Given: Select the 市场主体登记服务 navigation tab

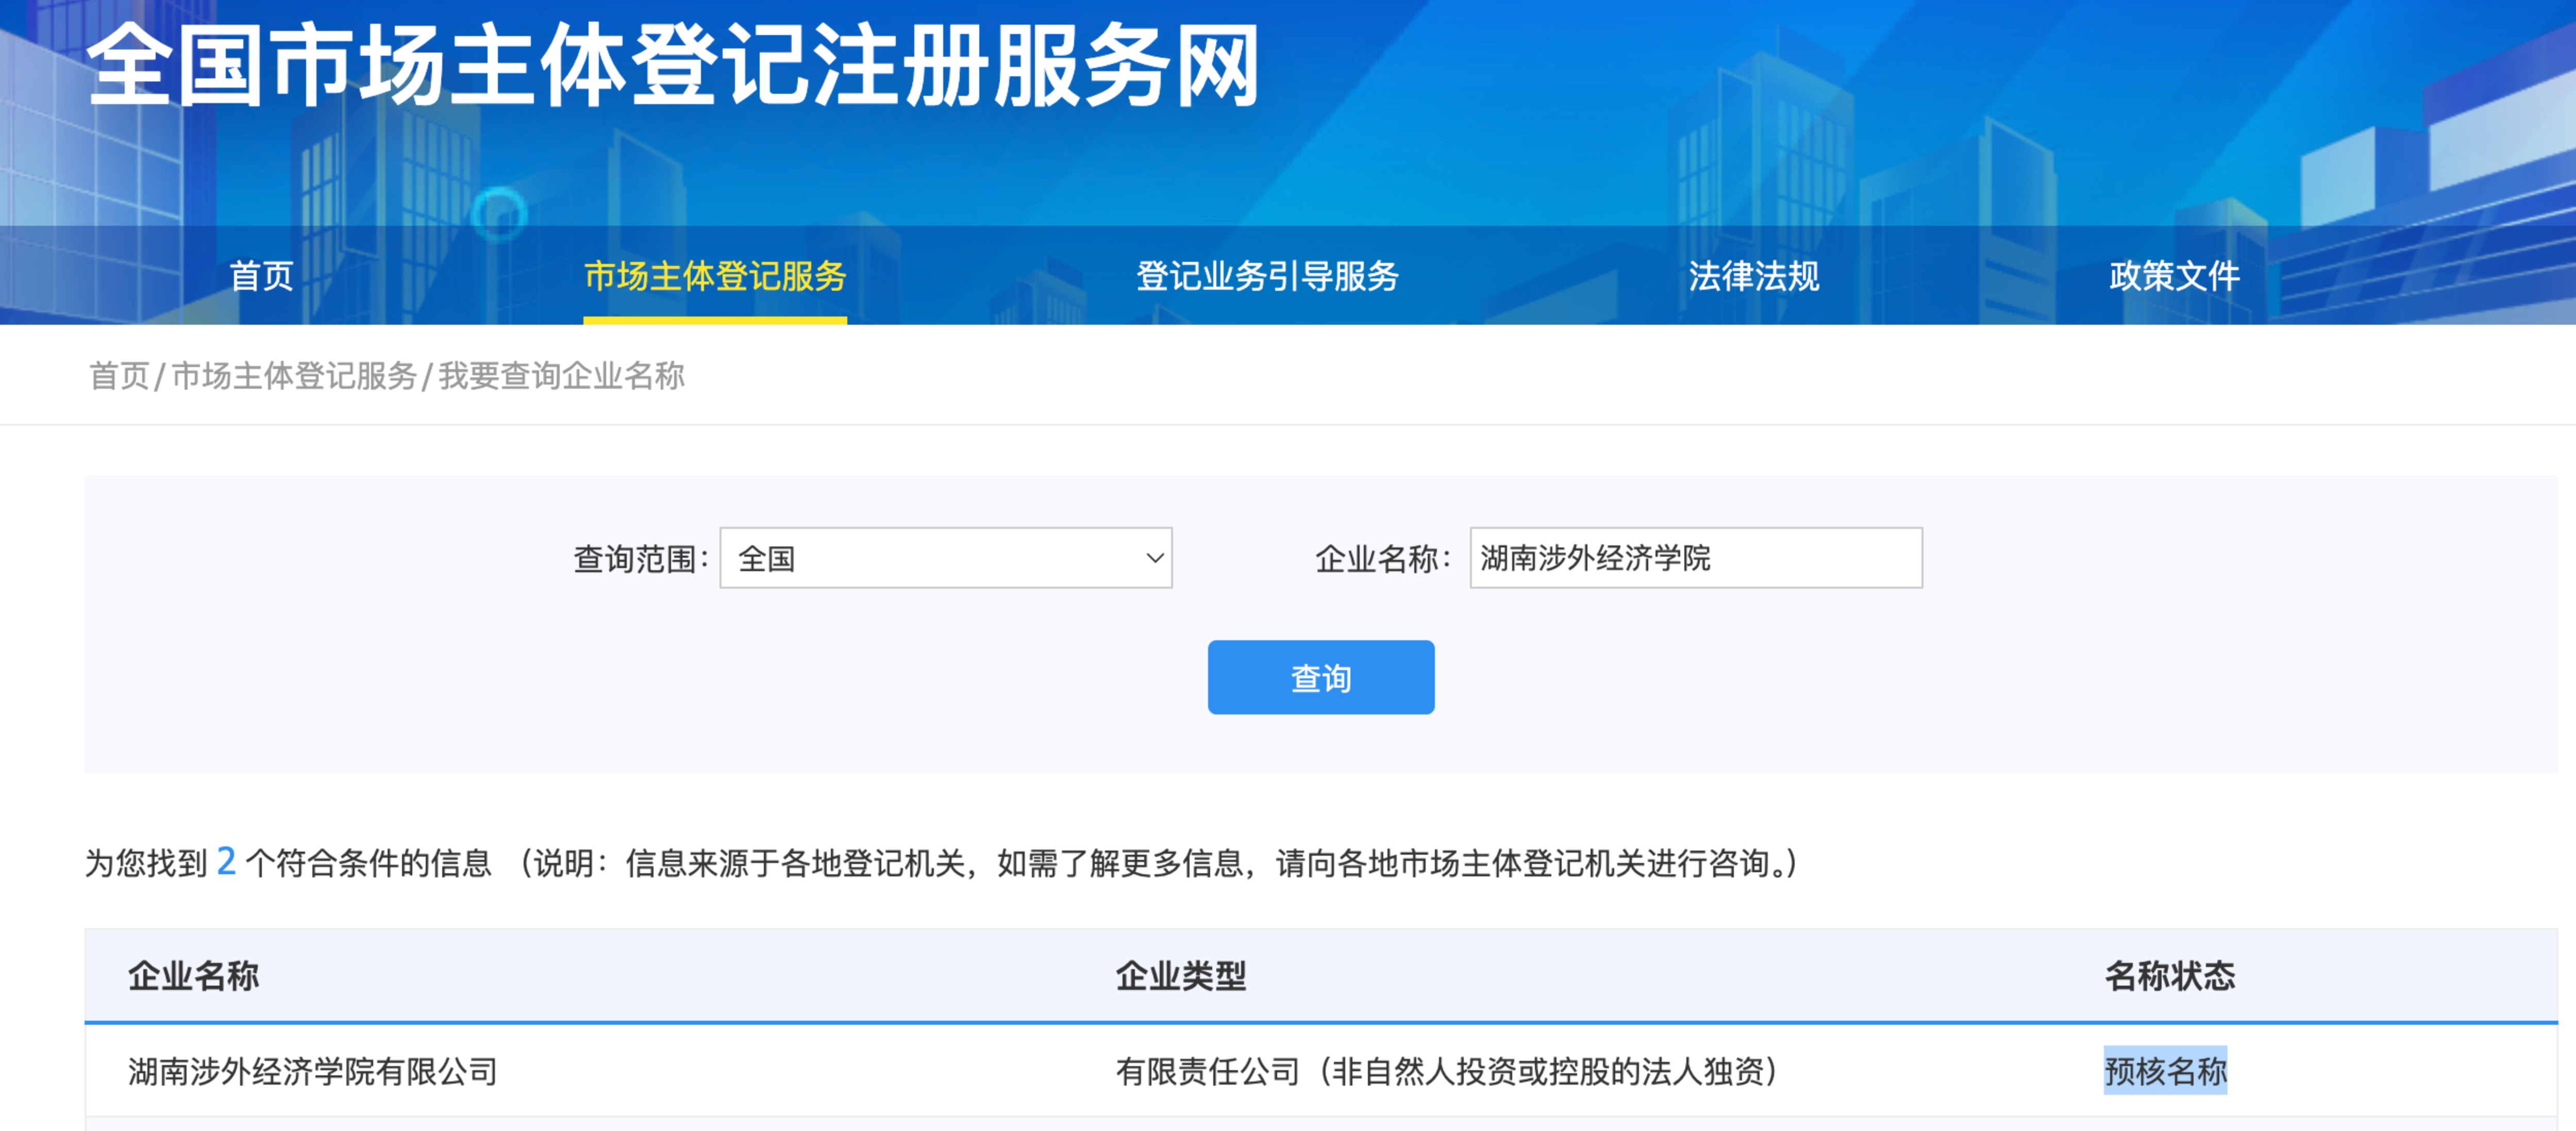Looking at the screenshot, I should pyautogui.click(x=714, y=276).
